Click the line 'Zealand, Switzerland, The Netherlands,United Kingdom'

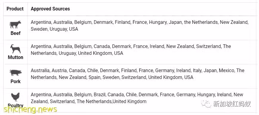coord(89,101)
